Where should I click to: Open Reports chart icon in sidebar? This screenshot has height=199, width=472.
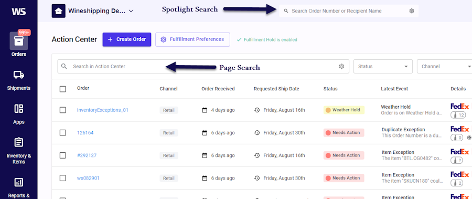[x=19, y=182]
